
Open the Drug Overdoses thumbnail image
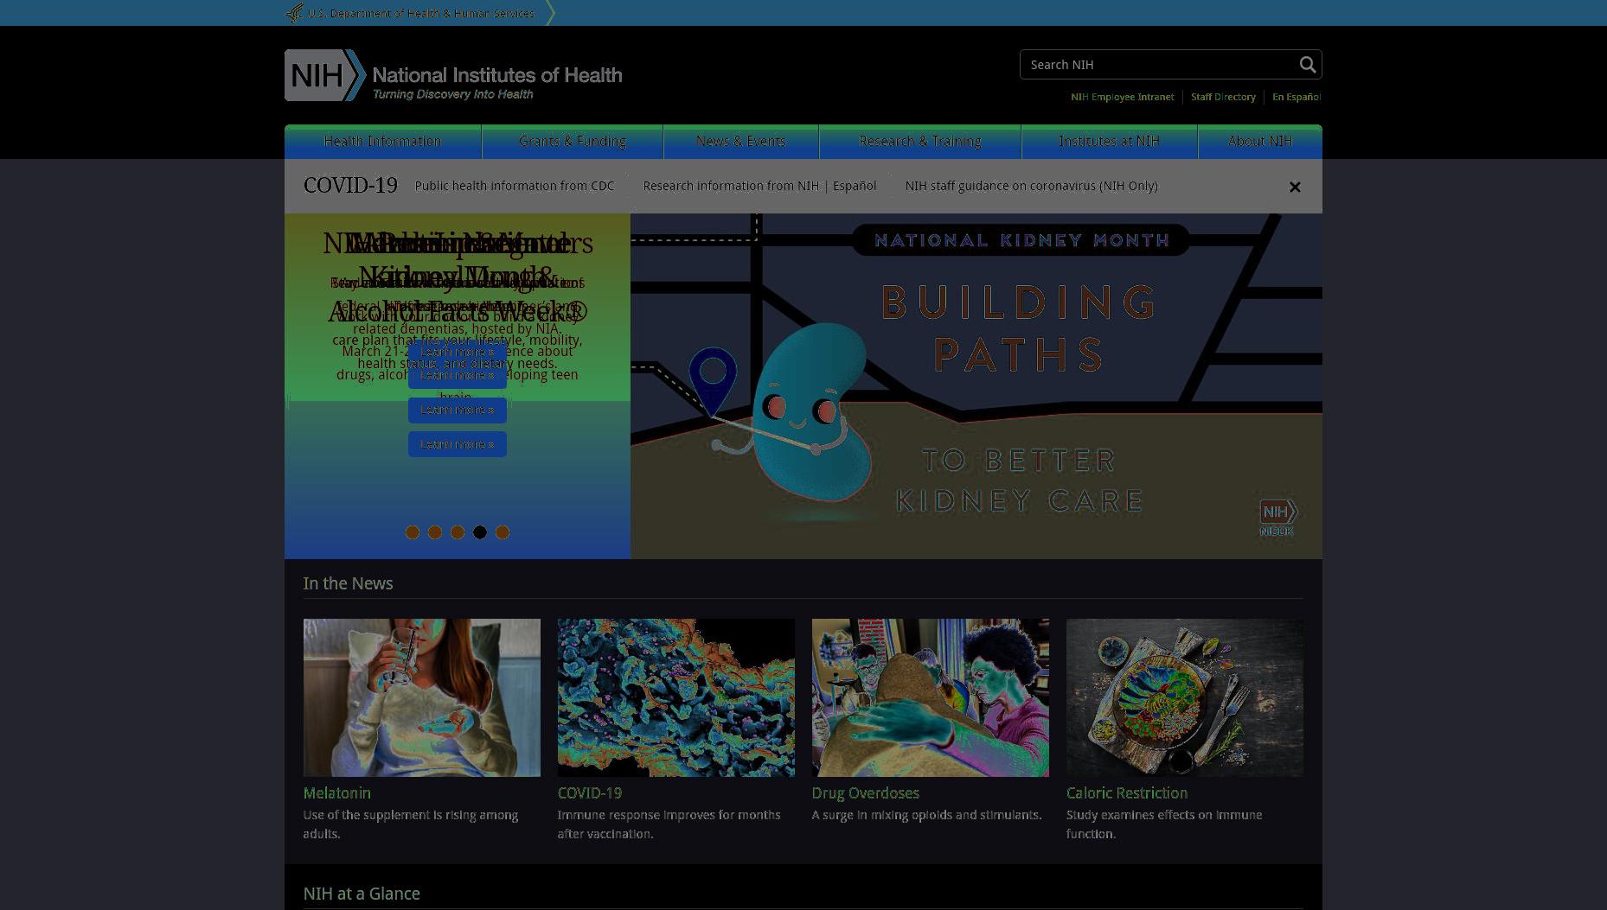(x=931, y=697)
